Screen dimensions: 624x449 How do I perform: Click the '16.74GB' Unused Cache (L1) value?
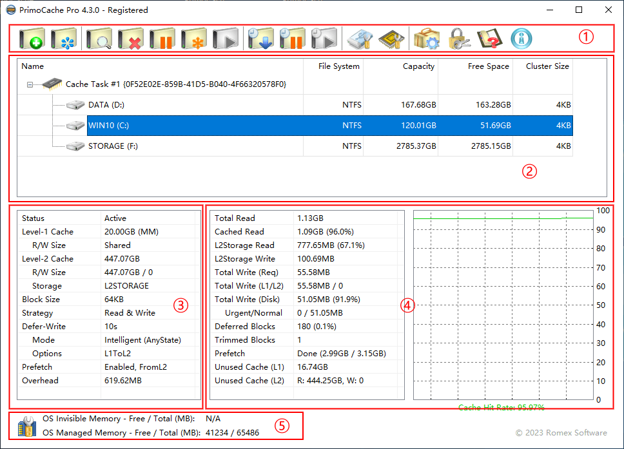313,367
